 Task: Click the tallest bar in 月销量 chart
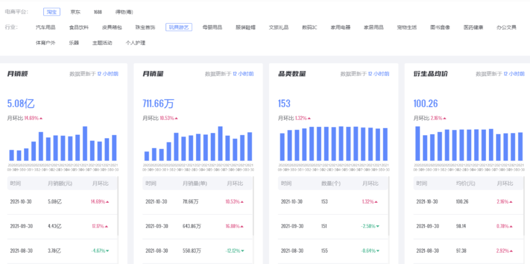click(x=220, y=144)
